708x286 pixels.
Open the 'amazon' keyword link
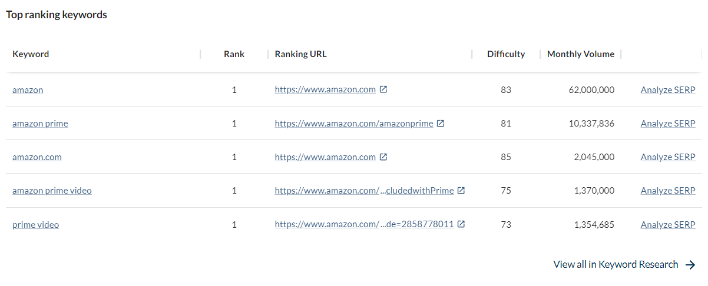[x=28, y=90]
